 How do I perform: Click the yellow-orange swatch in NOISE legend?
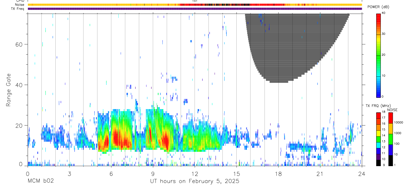coord(390,128)
